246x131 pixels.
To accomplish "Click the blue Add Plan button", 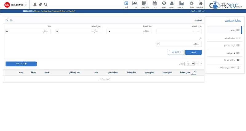I will point(21,64).
